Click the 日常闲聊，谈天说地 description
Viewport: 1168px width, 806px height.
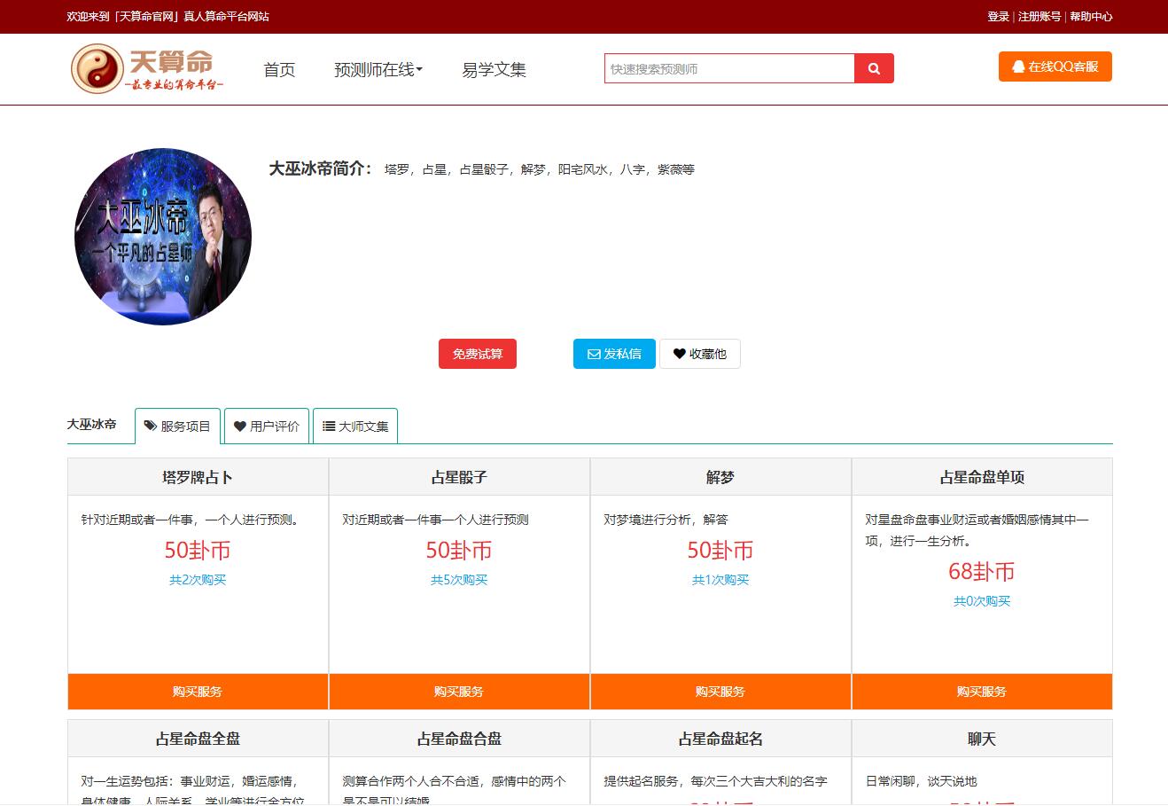(x=922, y=781)
